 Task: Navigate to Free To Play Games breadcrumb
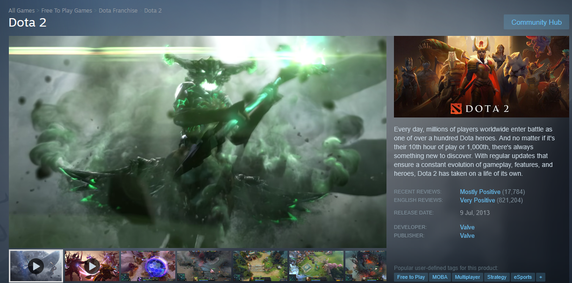[x=67, y=11]
